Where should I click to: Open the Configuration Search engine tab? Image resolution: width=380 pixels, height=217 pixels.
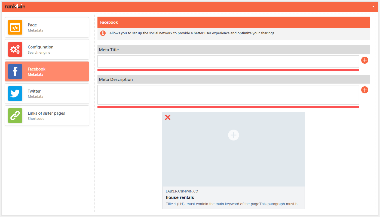click(47, 50)
